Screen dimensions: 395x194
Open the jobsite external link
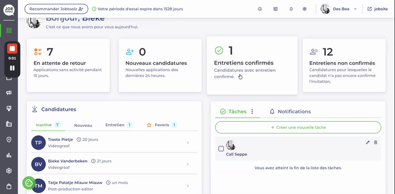click(377, 9)
